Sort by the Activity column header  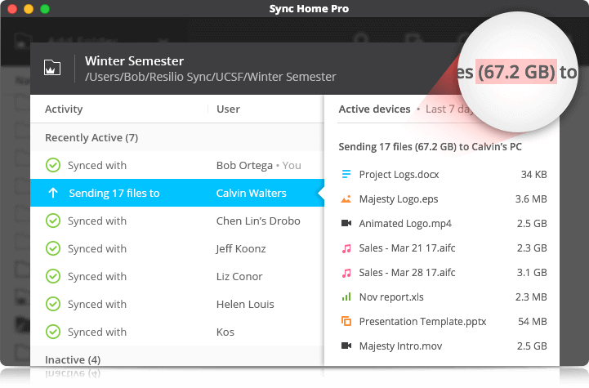pos(64,109)
